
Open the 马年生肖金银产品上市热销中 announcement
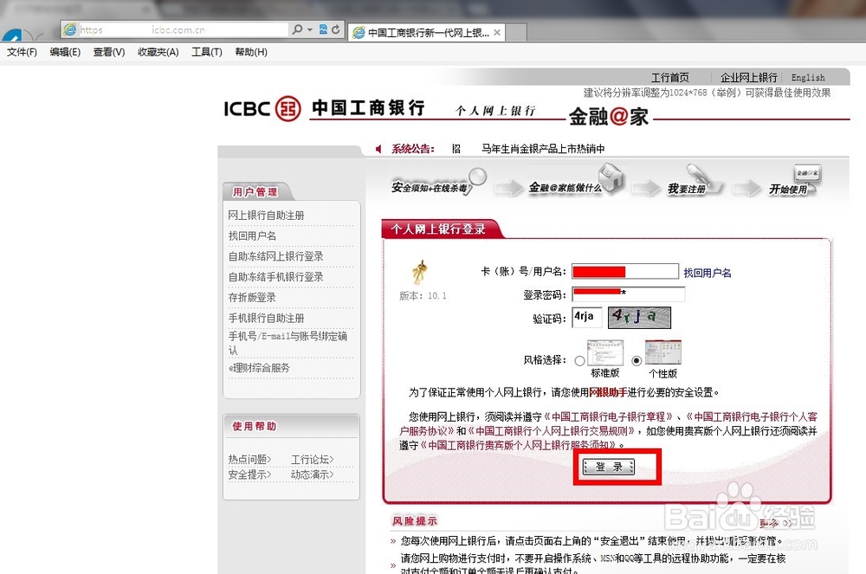tap(543, 148)
